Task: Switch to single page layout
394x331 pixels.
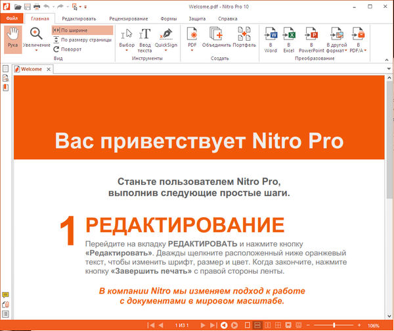Action: (248, 325)
